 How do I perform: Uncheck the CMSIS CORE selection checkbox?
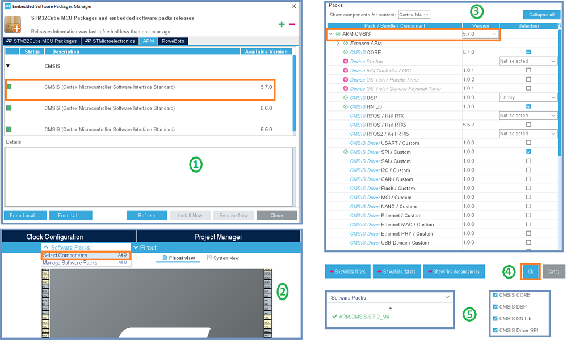tap(528, 52)
